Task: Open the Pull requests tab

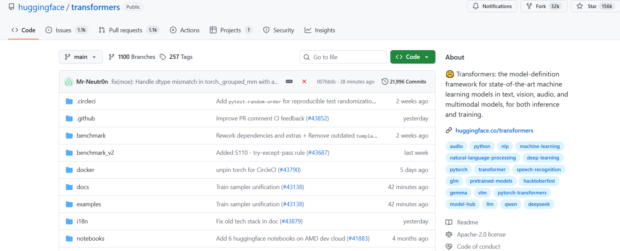Action: tap(125, 30)
